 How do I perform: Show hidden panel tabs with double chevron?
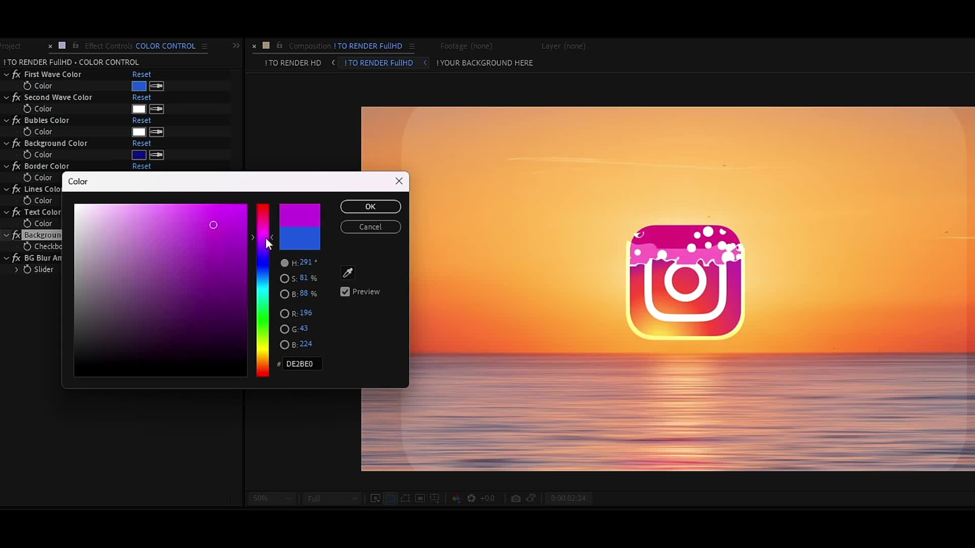[236, 46]
